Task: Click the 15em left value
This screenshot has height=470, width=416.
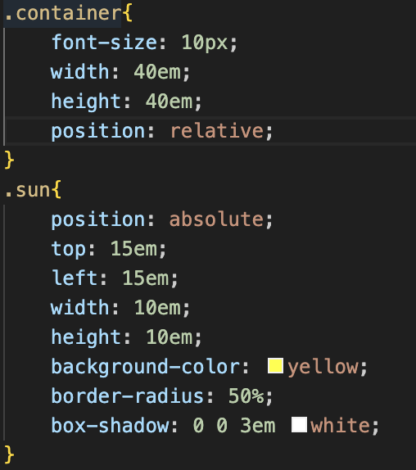Action: tap(146, 278)
